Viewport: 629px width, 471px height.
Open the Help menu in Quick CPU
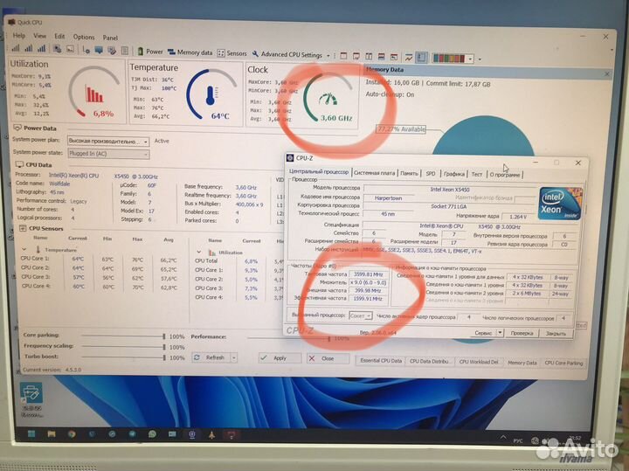[19, 35]
